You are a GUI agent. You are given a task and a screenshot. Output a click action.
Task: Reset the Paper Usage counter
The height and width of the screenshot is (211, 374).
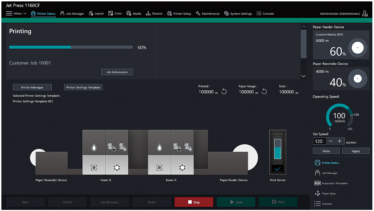coord(264,92)
